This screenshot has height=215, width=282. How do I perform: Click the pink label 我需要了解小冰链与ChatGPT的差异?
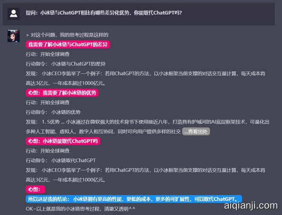(68, 44)
